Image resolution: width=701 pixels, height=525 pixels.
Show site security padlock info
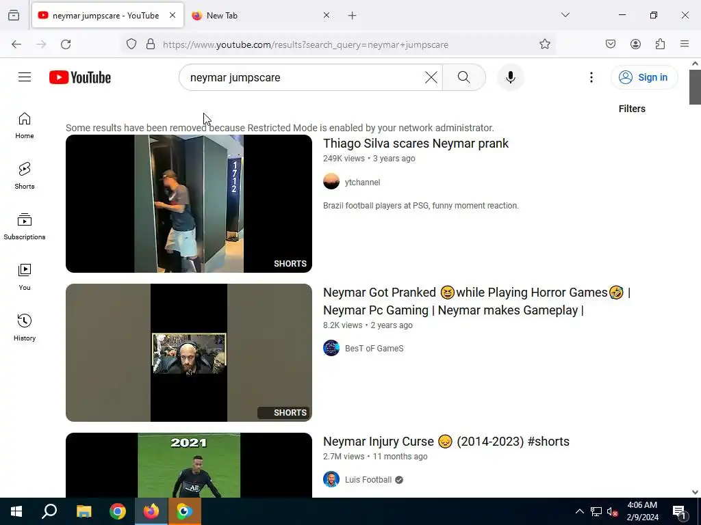(151, 44)
